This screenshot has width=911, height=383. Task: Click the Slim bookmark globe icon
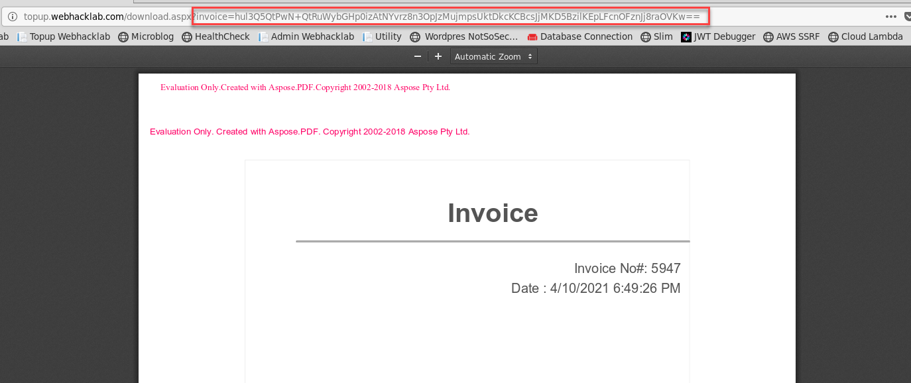pos(644,36)
